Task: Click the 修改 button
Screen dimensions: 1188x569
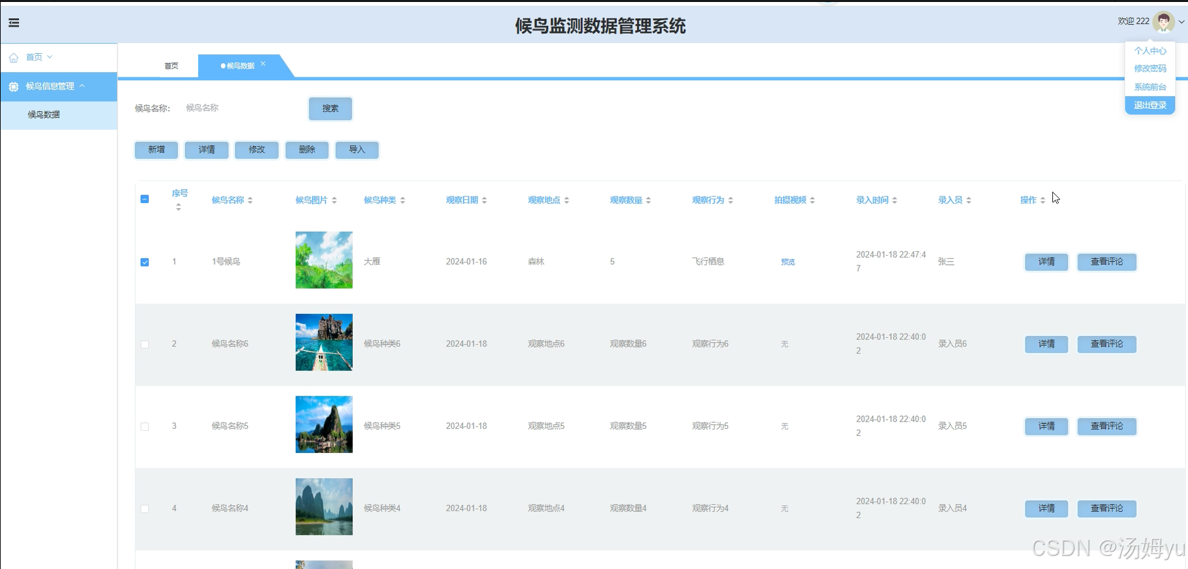Action: (x=257, y=150)
